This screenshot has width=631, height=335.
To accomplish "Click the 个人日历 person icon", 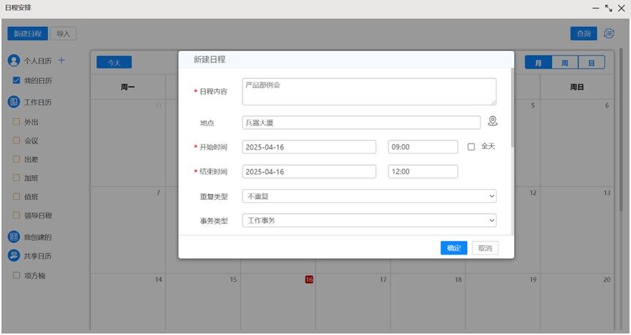I will click(13, 61).
